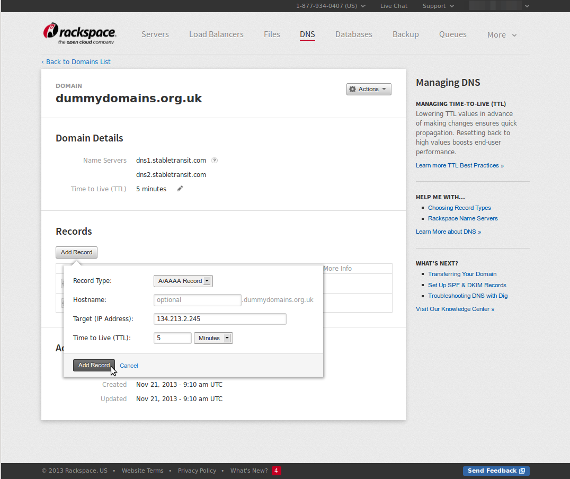
Task: Expand the More navigation menu
Action: click(x=502, y=35)
